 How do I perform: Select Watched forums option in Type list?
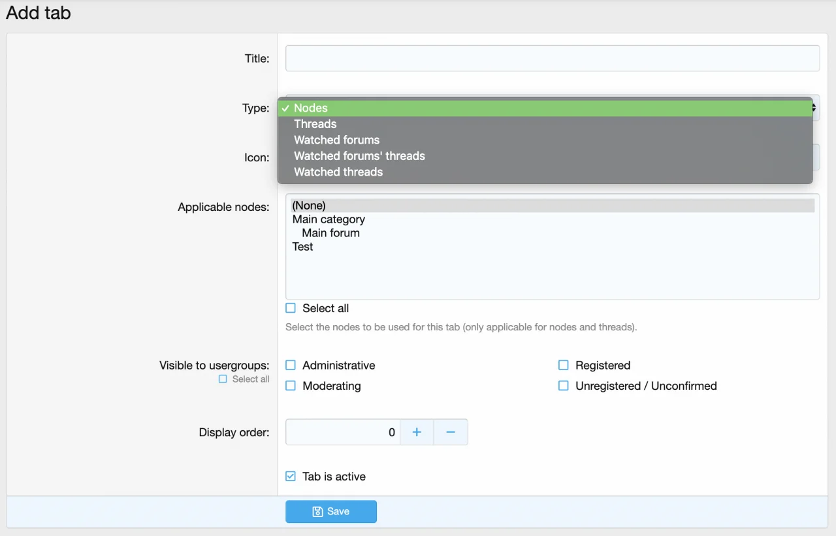pos(336,140)
